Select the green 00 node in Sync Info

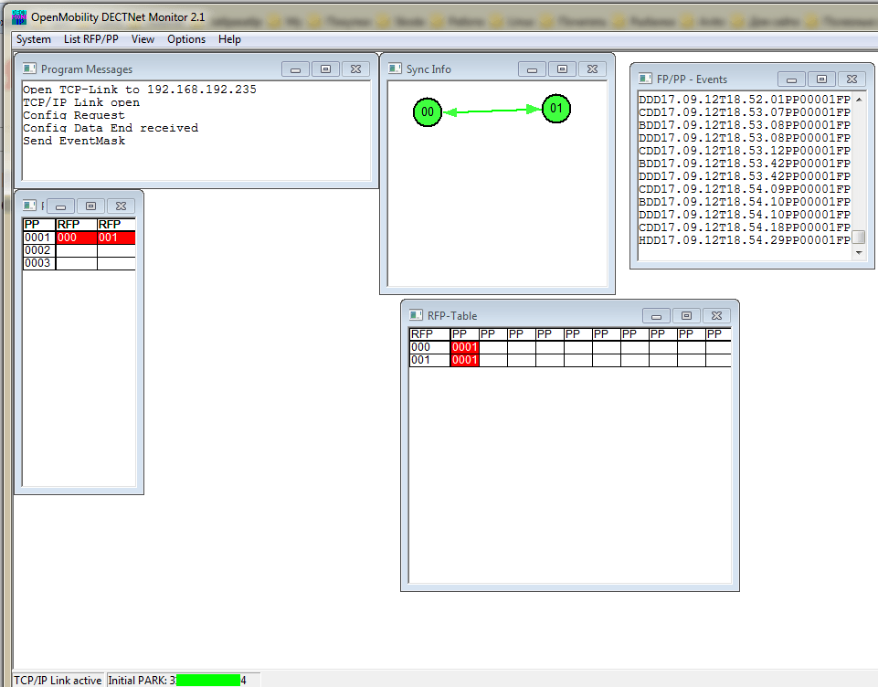click(x=428, y=112)
